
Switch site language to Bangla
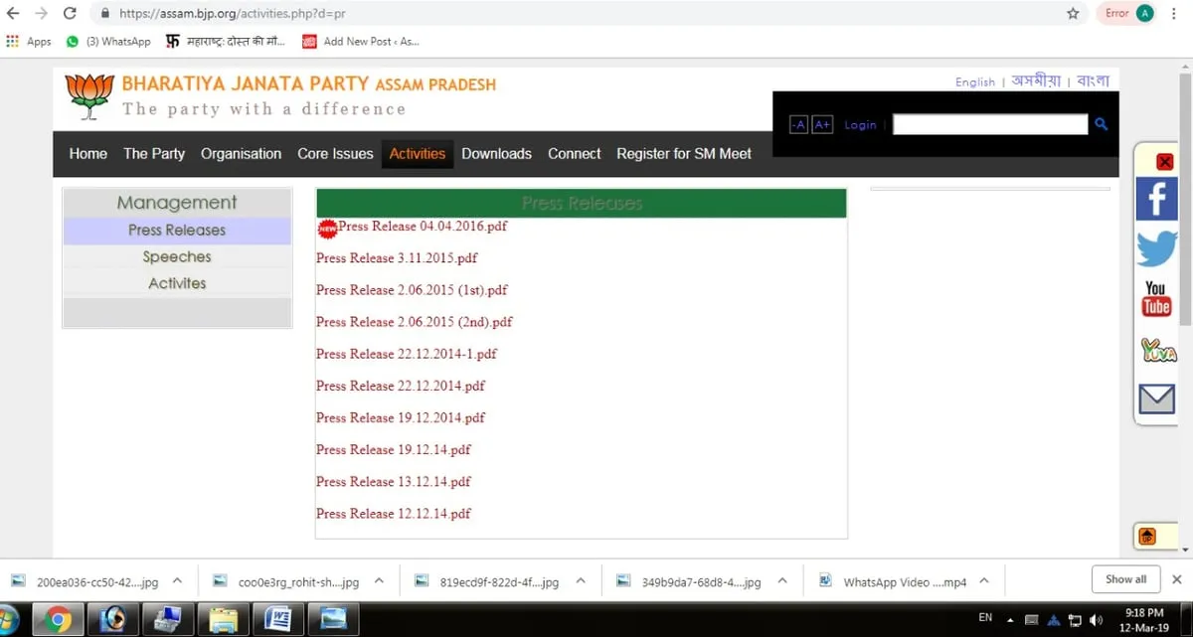[1093, 81]
